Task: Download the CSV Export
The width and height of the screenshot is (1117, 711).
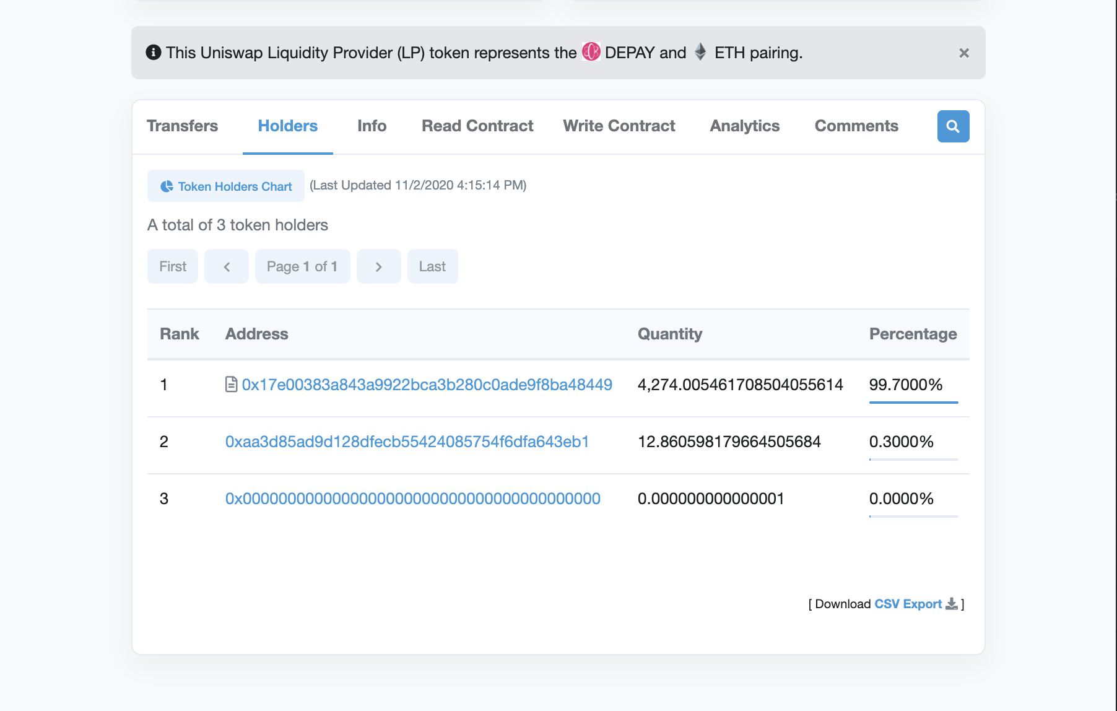Action: coord(908,604)
